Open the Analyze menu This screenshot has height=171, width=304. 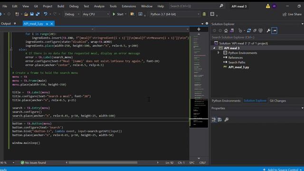point(99,6)
